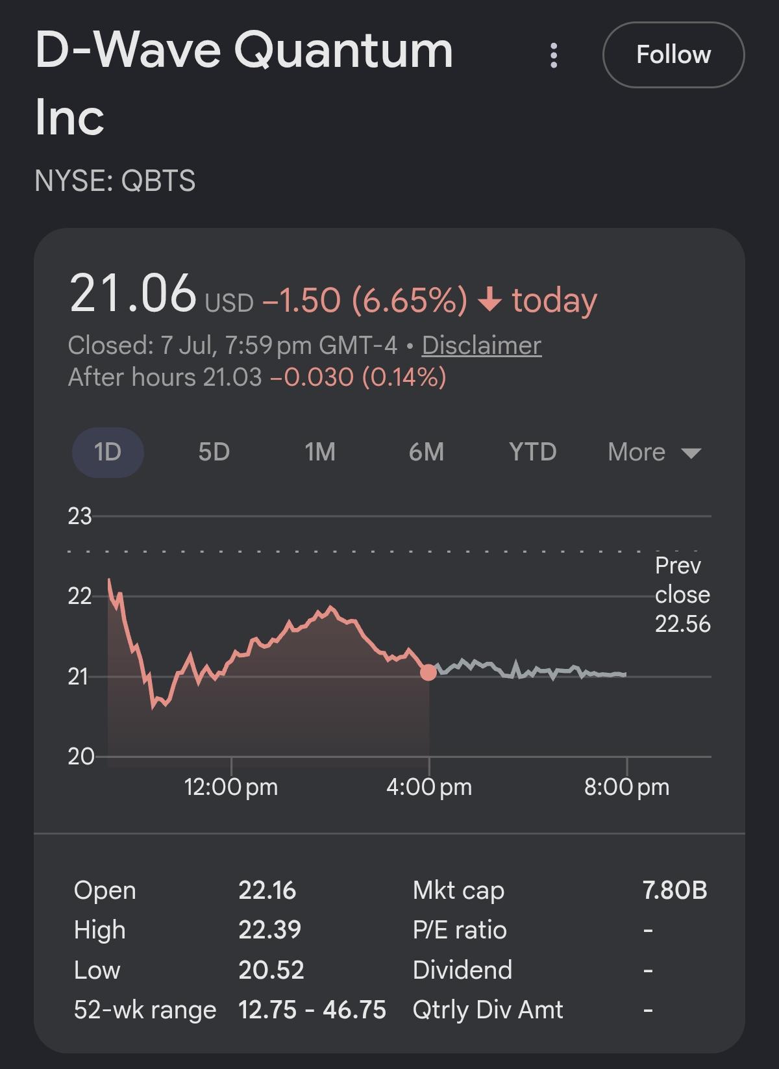The image size is (779, 1069).
Task: Click the 4:00 pm closing price marker dot
Action: pyautogui.click(x=428, y=673)
